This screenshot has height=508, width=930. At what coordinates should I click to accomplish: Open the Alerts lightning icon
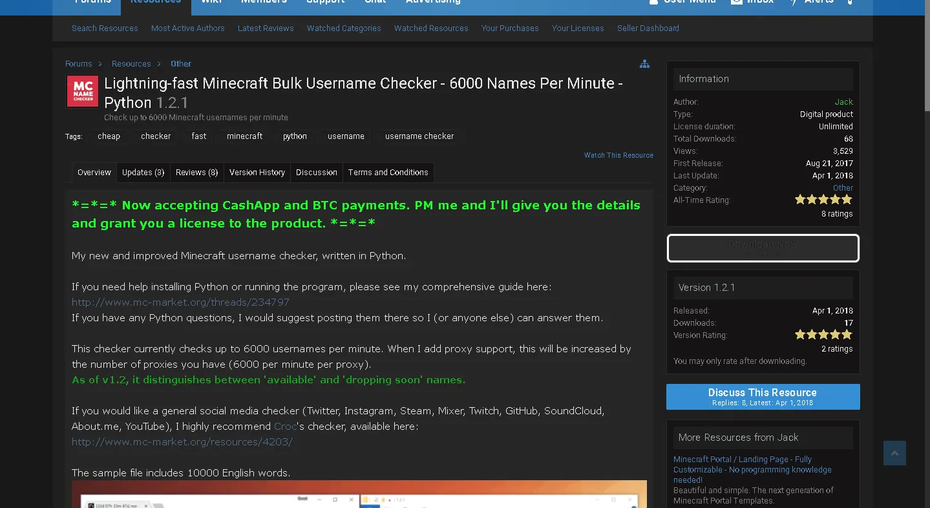coord(794,2)
